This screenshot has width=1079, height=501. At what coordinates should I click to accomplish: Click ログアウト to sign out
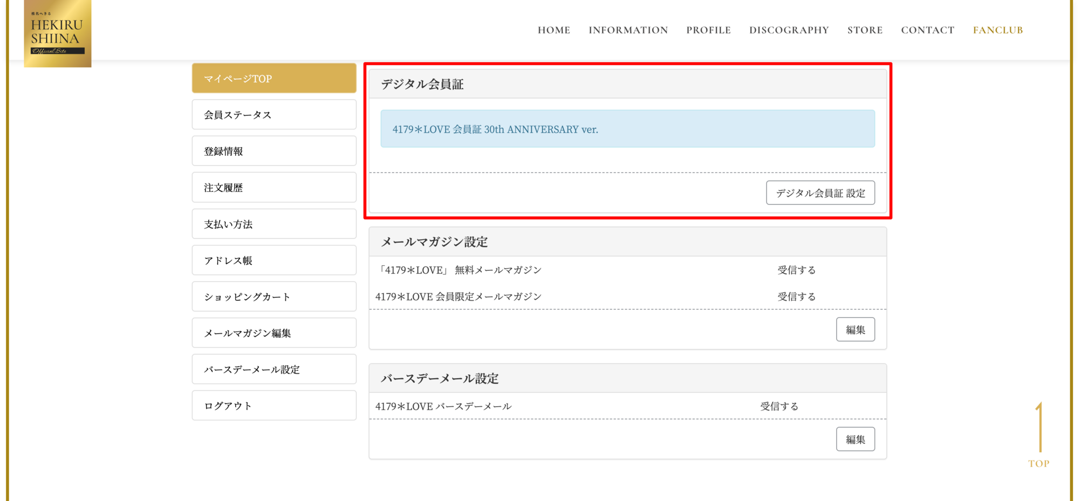(x=274, y=406)
